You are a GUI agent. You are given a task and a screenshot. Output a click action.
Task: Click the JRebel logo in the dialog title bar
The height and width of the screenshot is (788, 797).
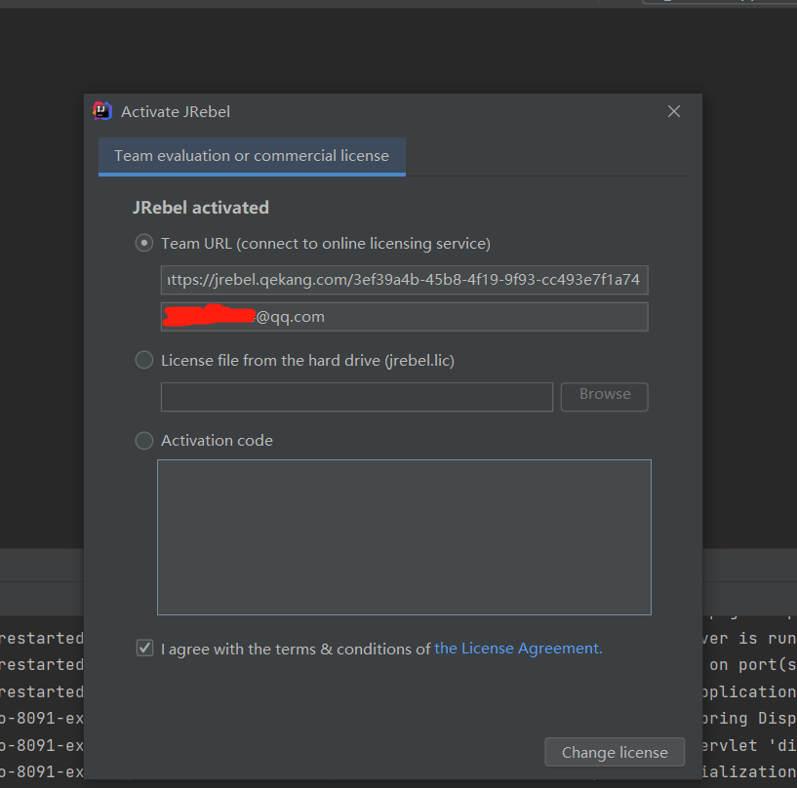click(101, 110)
